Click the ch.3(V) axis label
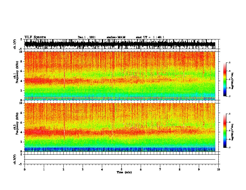Image resolution: width=246 pixels, height=190 pixels. coord(15,159)
